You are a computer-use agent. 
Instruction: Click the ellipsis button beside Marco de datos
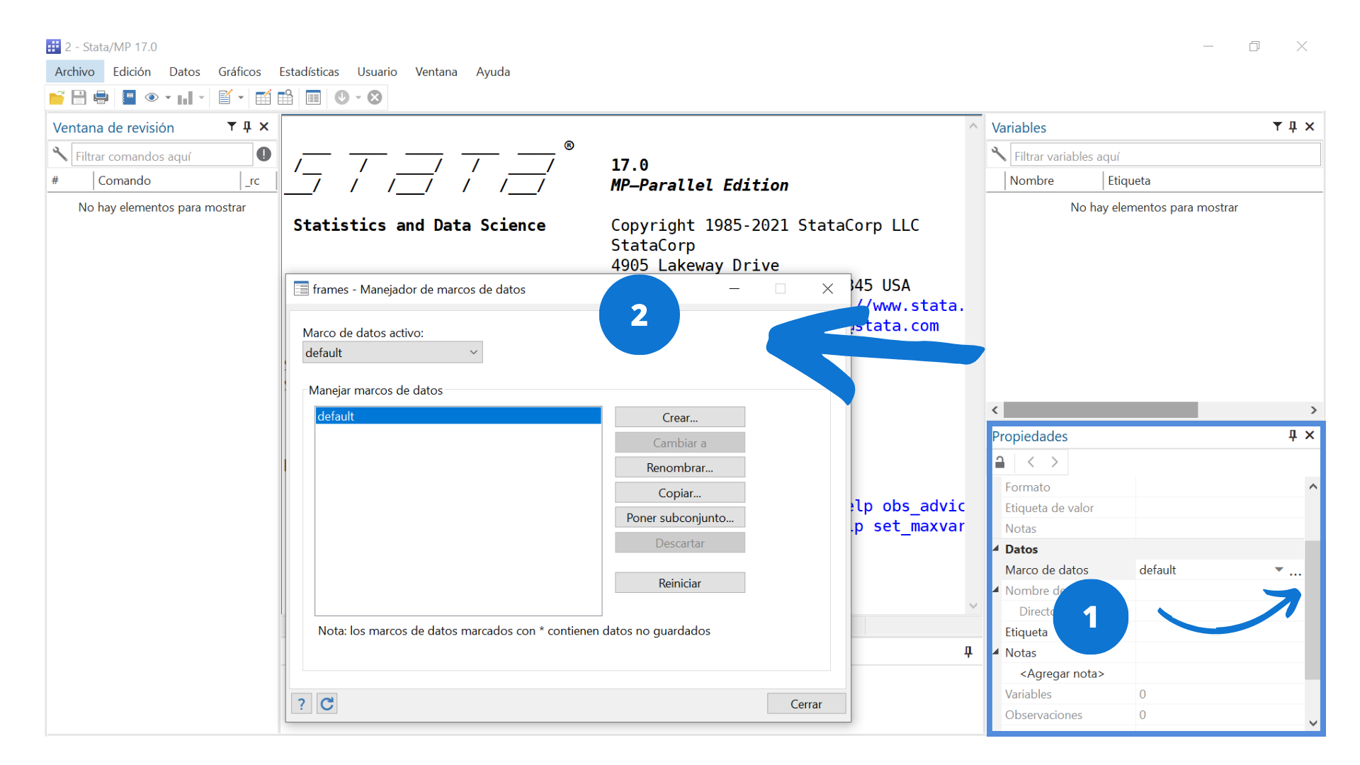click(x=1296, y=572)
